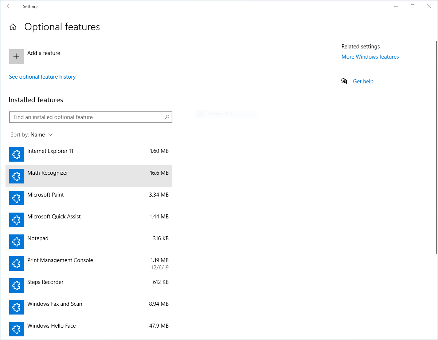Click the Microsoft Paint puzzle icon
Screen dimensions: 438x340
click(16, 198)
